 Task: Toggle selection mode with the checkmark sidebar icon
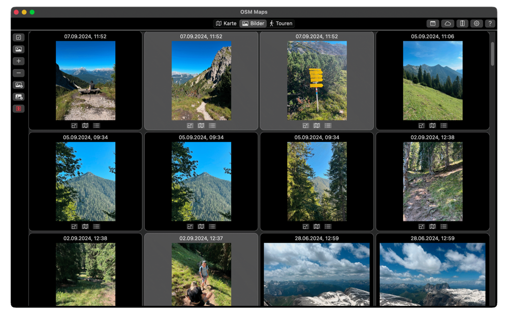(x=18, y=37)
